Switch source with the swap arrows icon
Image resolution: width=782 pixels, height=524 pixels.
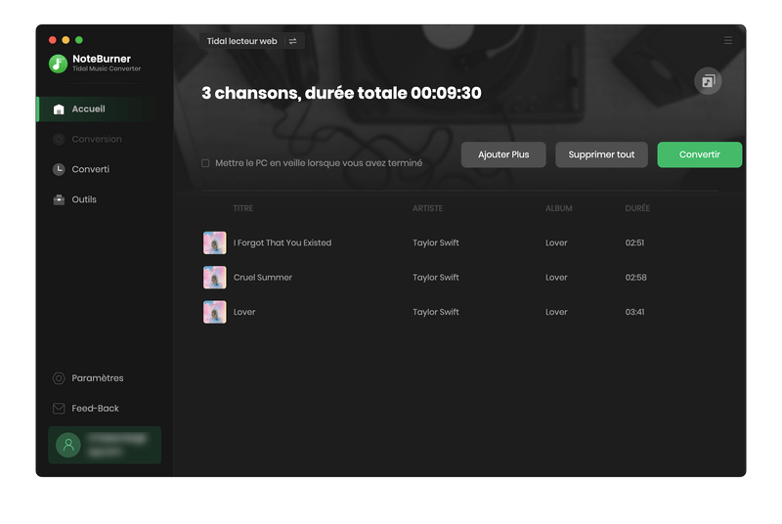pos(292,41)
